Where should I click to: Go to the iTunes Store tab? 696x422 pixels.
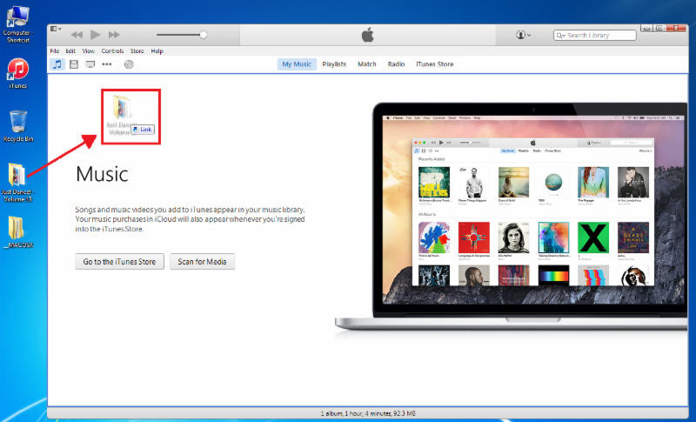point(434,64)
